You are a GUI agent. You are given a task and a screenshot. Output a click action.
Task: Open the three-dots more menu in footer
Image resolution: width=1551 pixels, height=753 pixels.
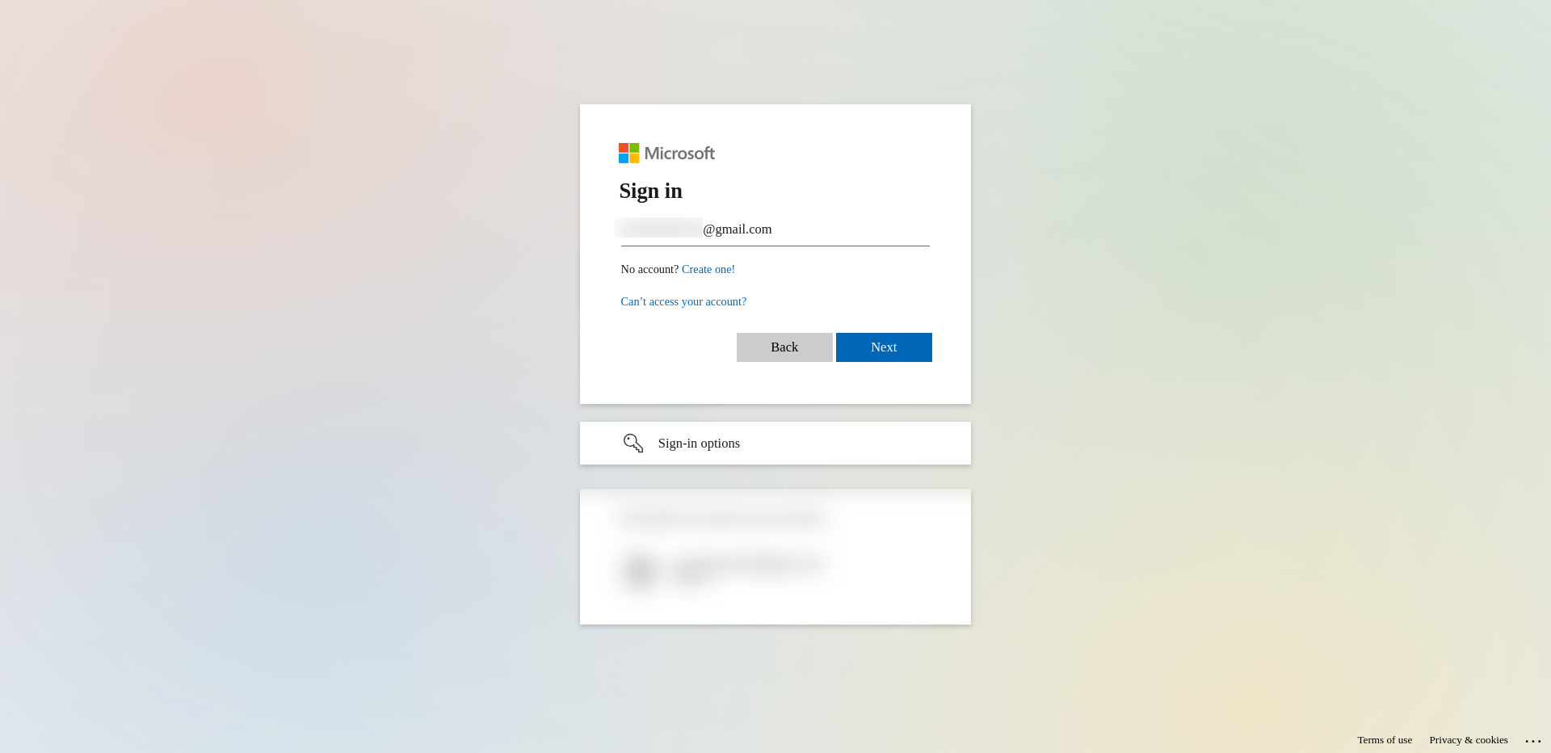point(1533,741)
